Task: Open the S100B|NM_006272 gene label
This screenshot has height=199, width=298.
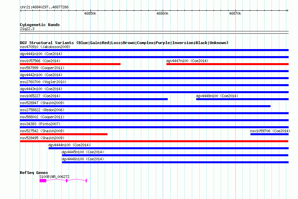Action: pyautogui.click(x=54, y=177)
